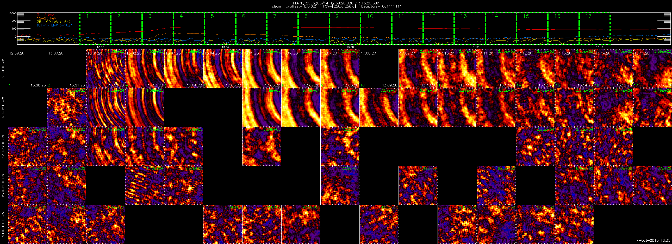Open the 12.0-25.0 keV image in interval 9
The height and width of the screenshot is (244, 672).
(x=340, y=146)
